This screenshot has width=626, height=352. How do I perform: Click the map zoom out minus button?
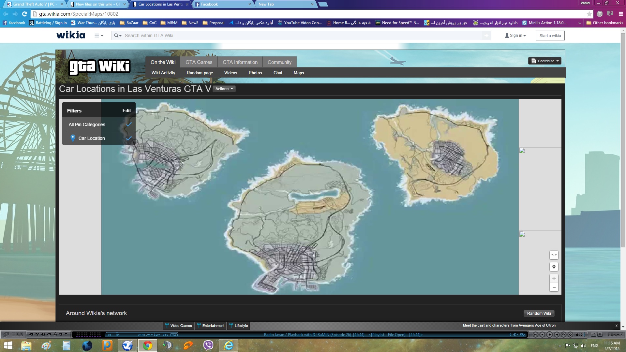554,287
